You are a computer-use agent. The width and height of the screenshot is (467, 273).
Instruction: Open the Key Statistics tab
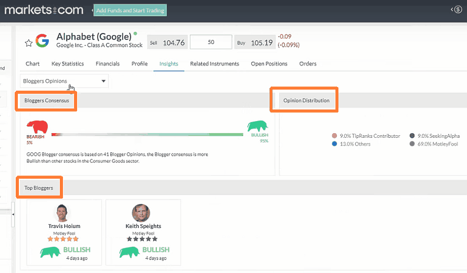click(x=68, y=64)
